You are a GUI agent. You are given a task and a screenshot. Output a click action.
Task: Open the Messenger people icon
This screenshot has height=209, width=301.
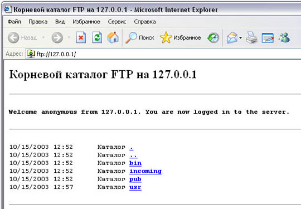(284, 37)
